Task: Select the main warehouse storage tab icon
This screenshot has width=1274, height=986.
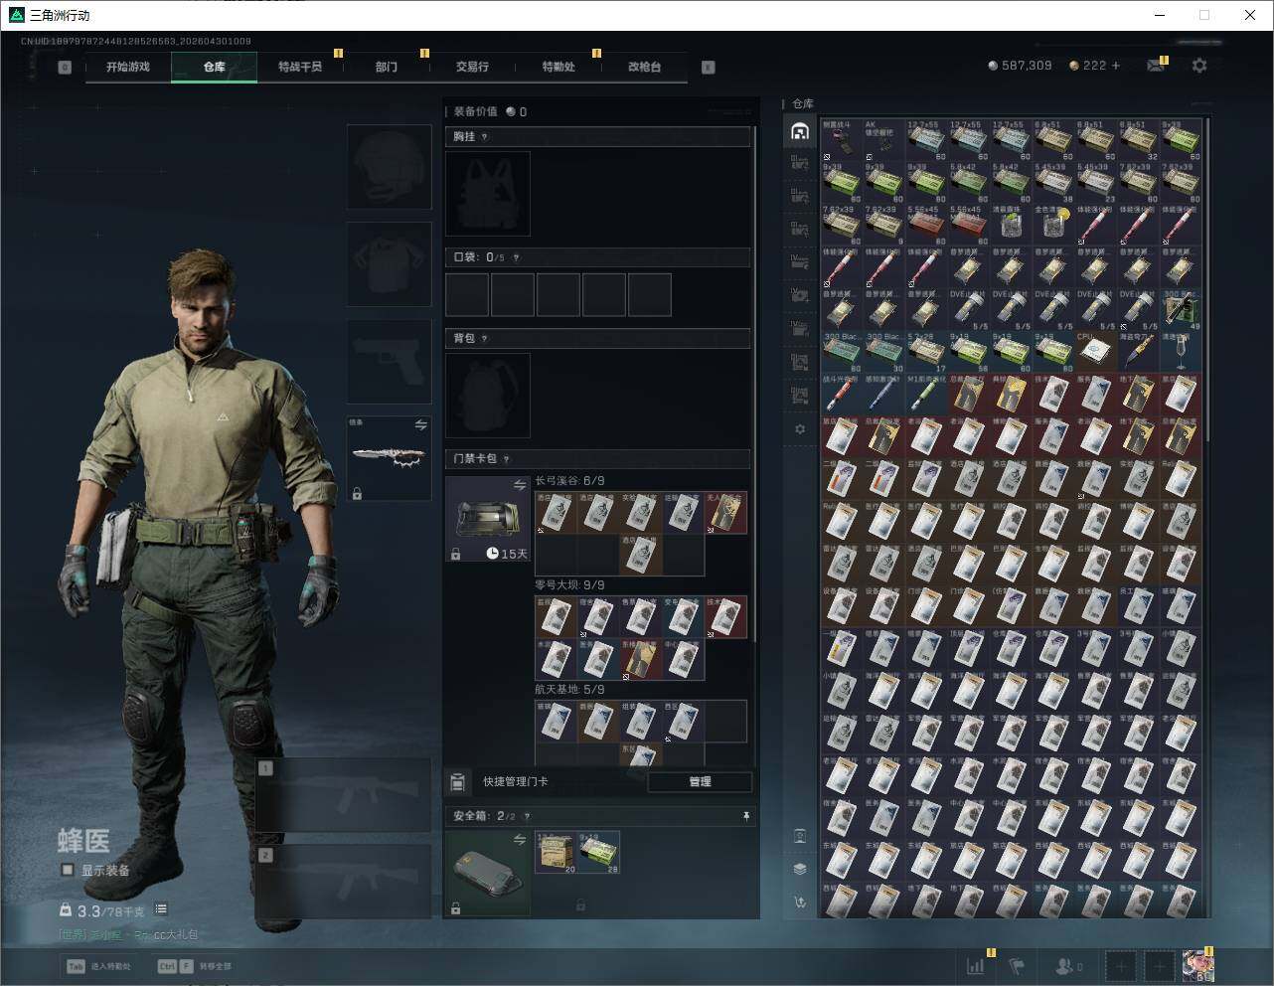Action: tap(800, 131)
